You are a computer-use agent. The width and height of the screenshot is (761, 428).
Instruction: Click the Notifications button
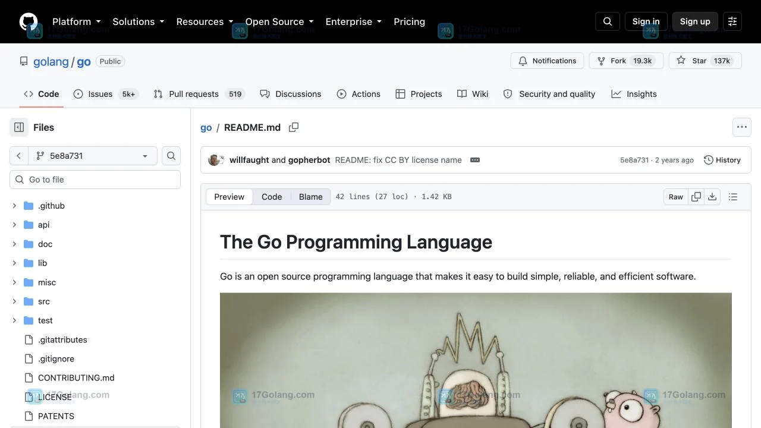(x=547, y=61)
